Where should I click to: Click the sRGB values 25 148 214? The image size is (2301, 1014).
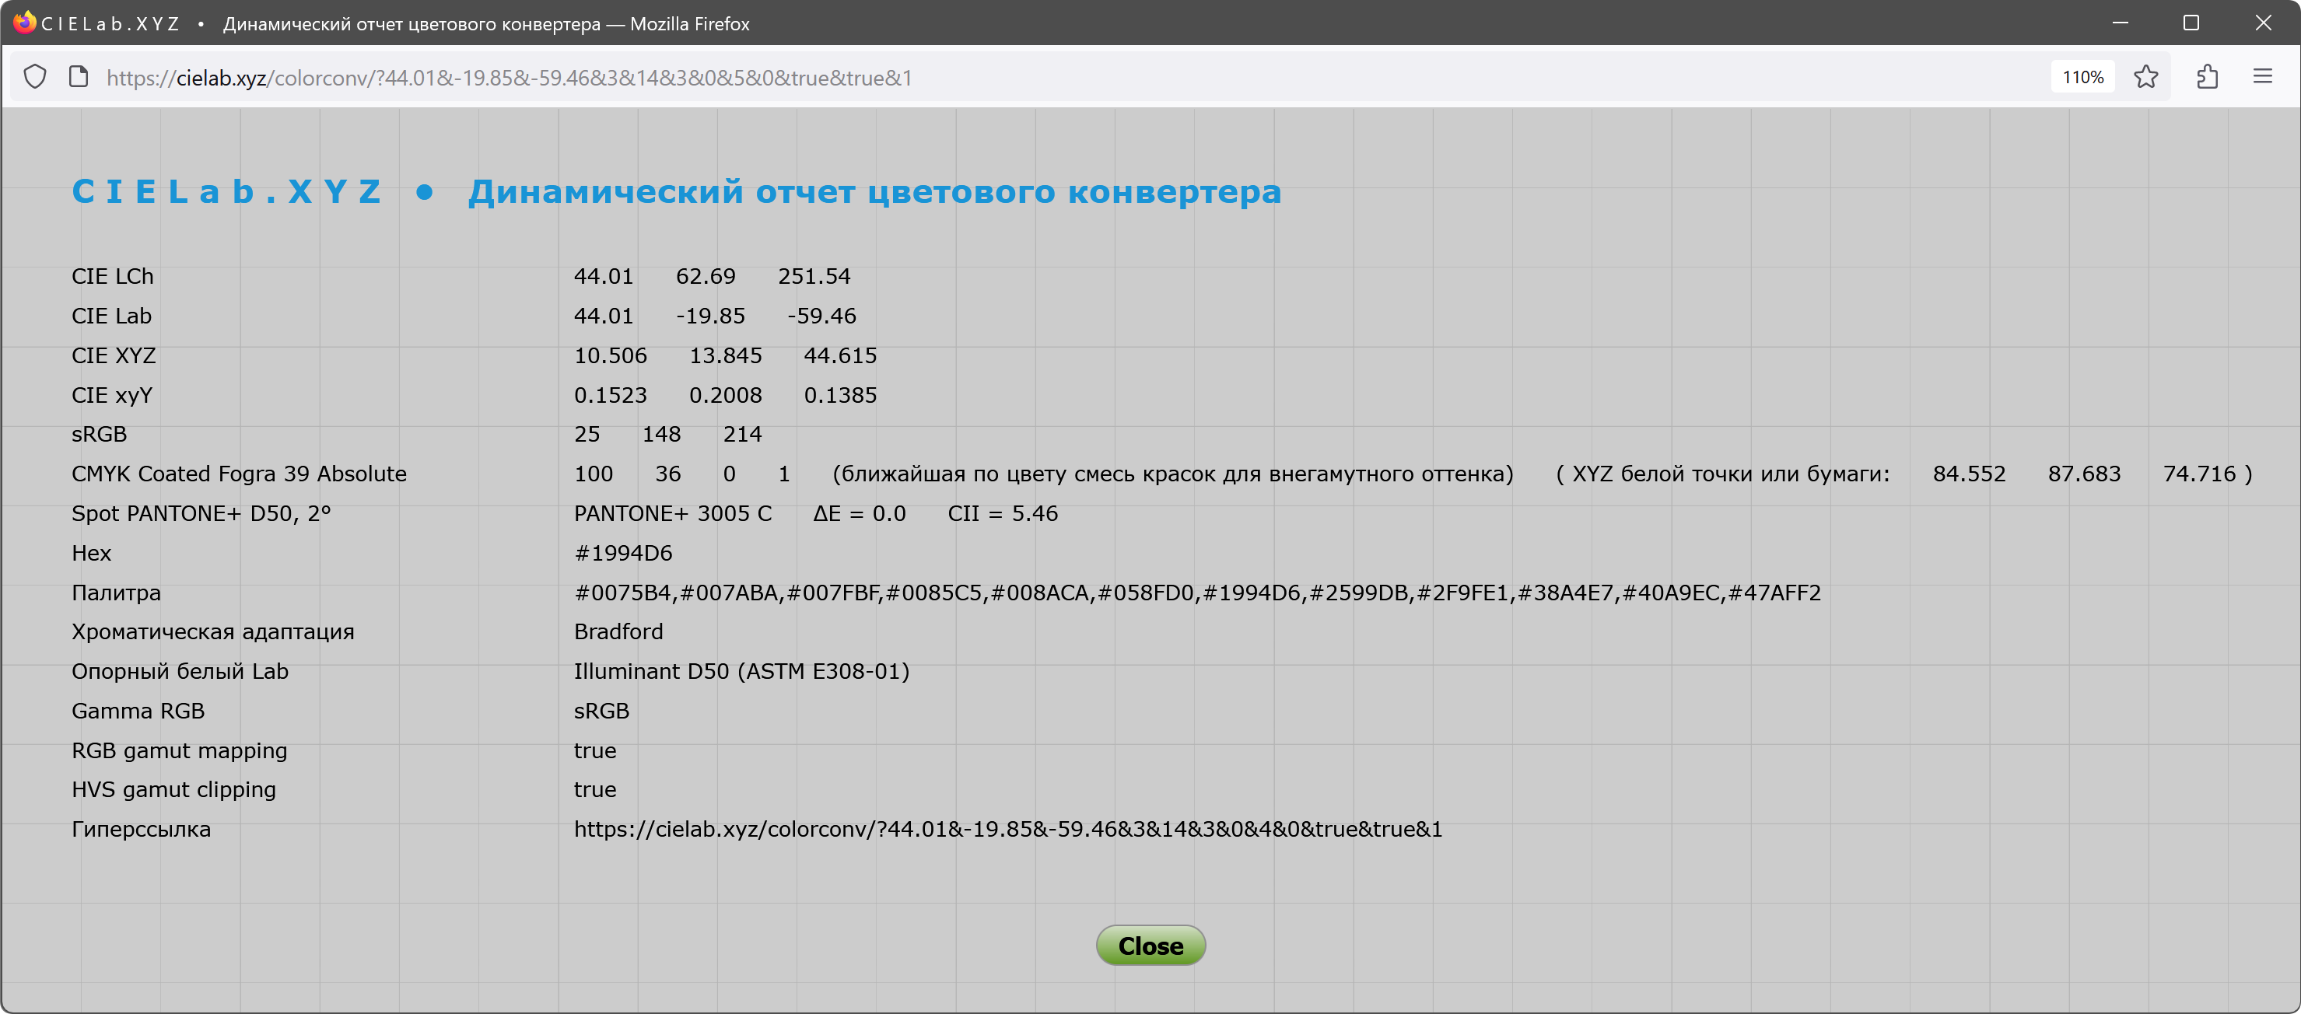pos(667,435)
